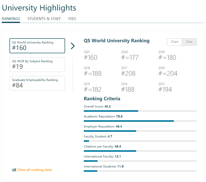This screenshot has height=182, width=206.
Task: Click the Citations per Faculty: 46.3 label
Action: click(x=102, y=146)
